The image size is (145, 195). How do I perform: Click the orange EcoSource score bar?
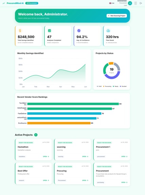[59, 123]
